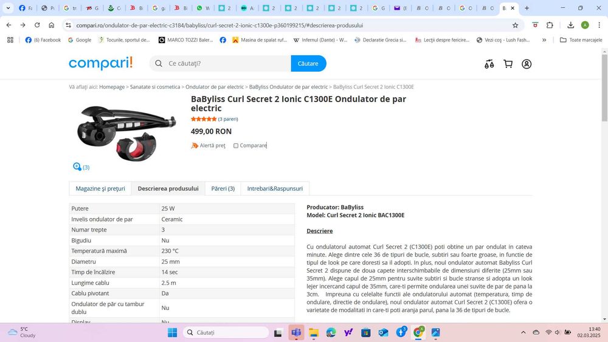
Task: Go to Homepage breadcrumb link
Action: (112, 87)
